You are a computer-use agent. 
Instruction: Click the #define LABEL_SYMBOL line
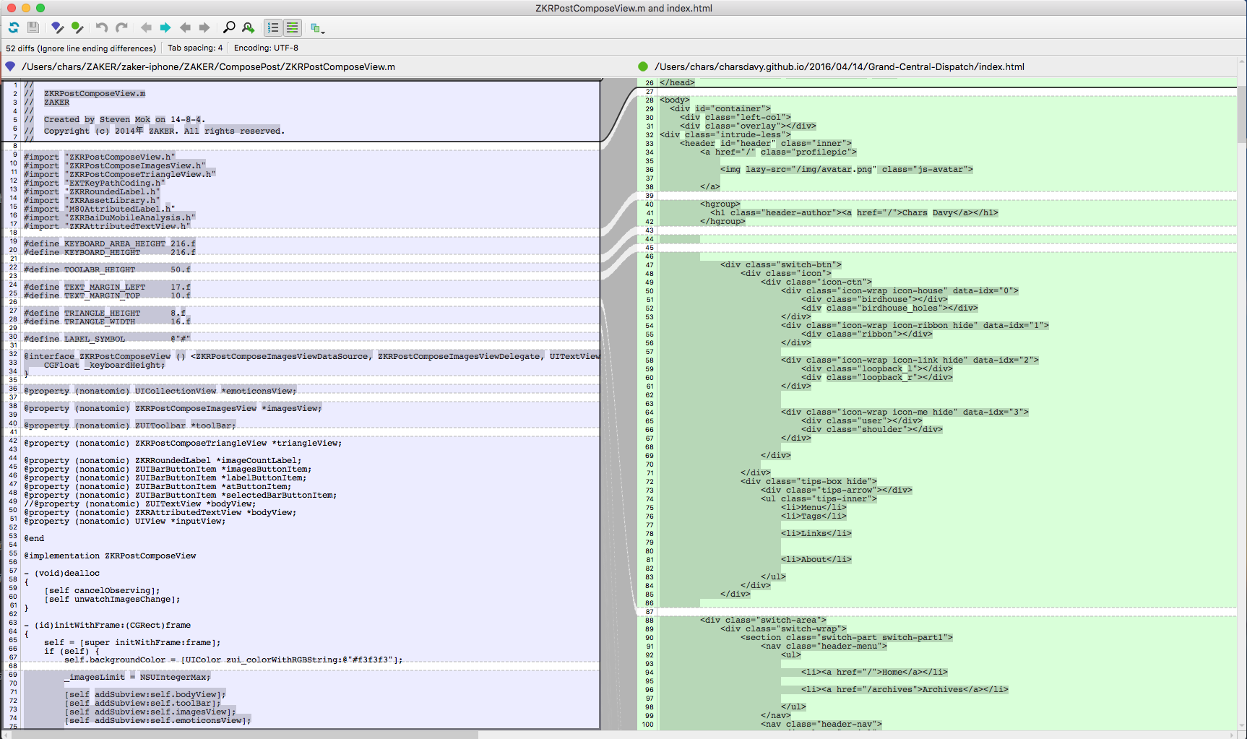(107, 340)
